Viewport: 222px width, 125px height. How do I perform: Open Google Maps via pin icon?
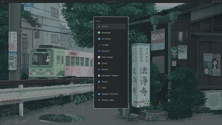click(x=99, y=100)
